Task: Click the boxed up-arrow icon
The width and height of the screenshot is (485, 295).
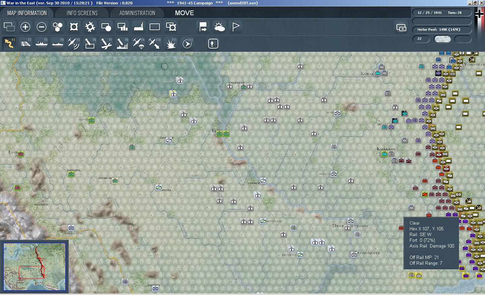Action: point(213,43)
